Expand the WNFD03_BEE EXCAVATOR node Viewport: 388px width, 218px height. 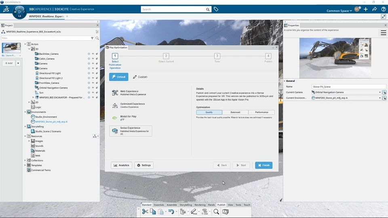click(33, 97)
